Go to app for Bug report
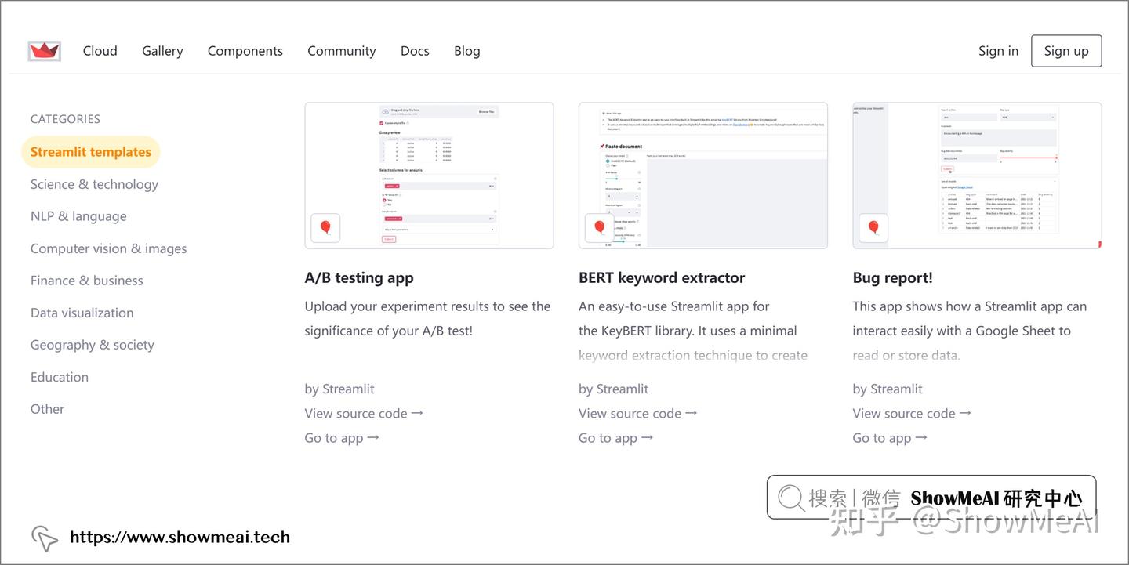1129x565 pixels. (x=890, y=438)
